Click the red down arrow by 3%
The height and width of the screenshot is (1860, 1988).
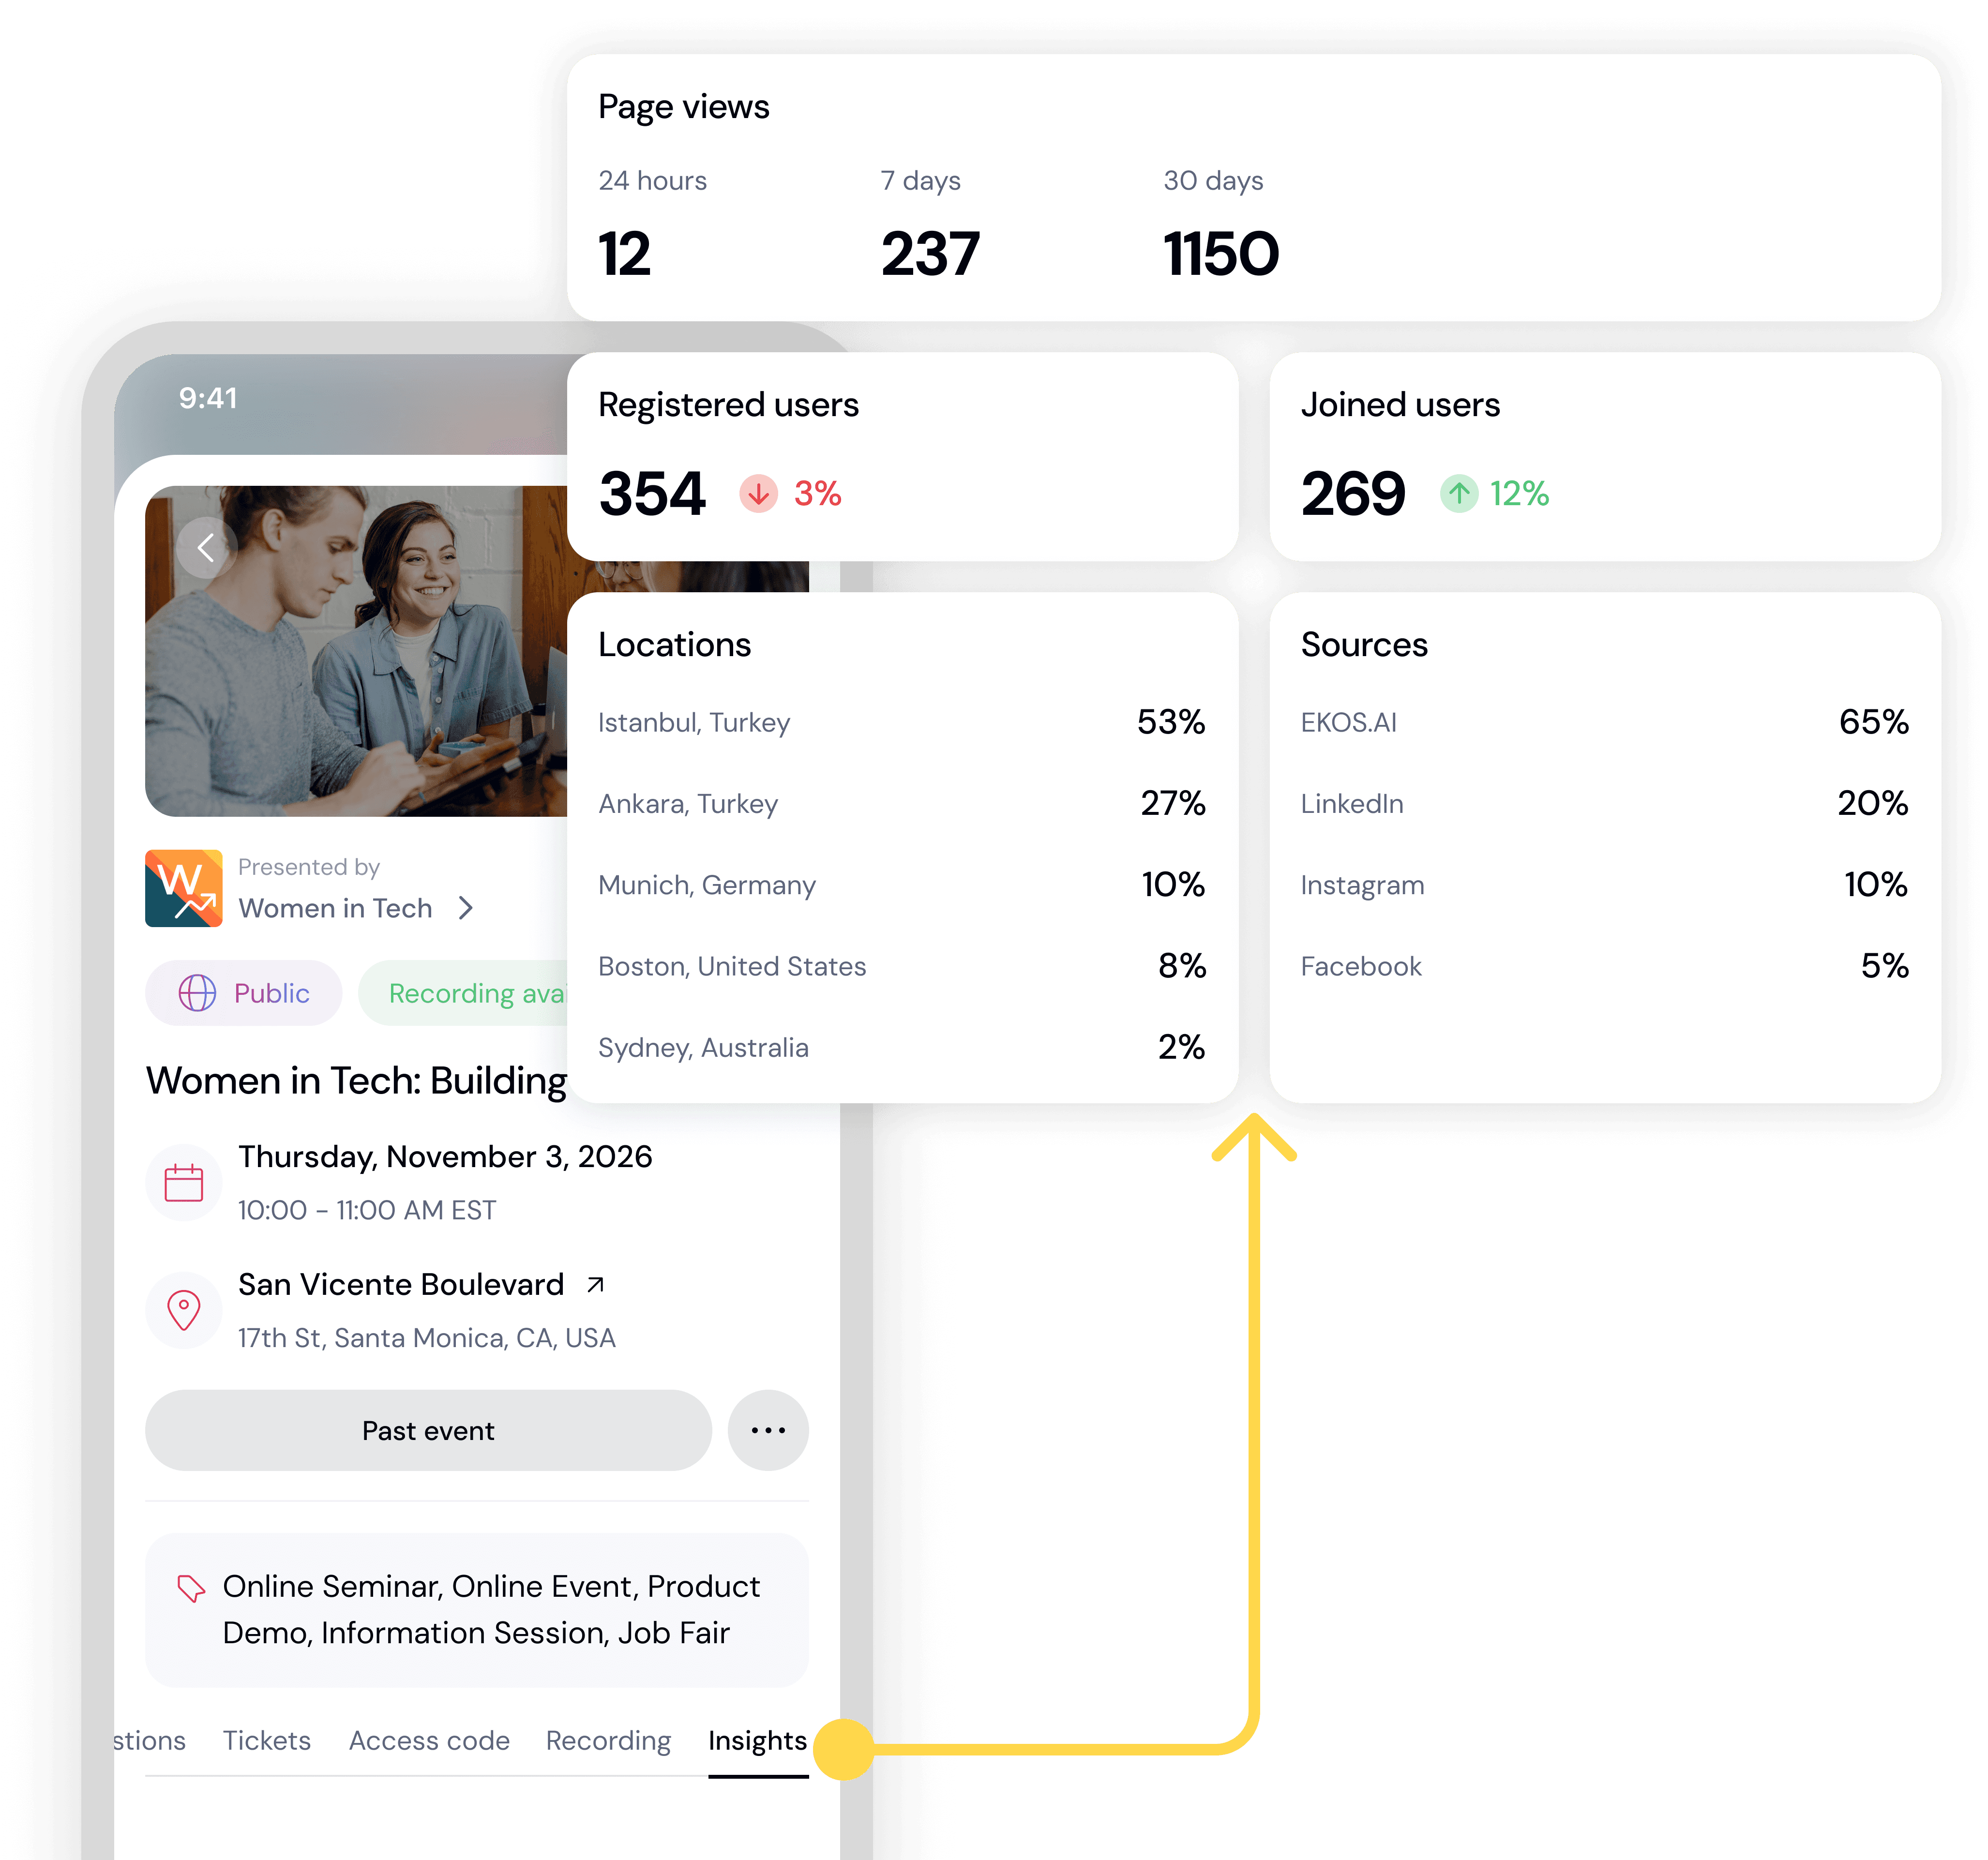tap(759, 493)
